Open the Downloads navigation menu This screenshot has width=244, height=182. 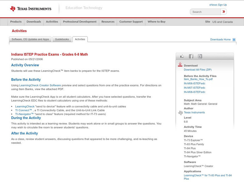(34, 22)
